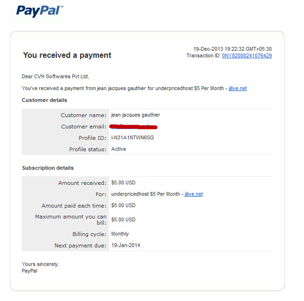Click the Subscription details section heading

48,168
